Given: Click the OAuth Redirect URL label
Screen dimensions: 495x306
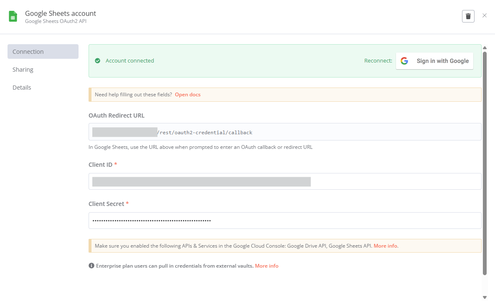Looking at the screenshot, I should click(117, 115).
